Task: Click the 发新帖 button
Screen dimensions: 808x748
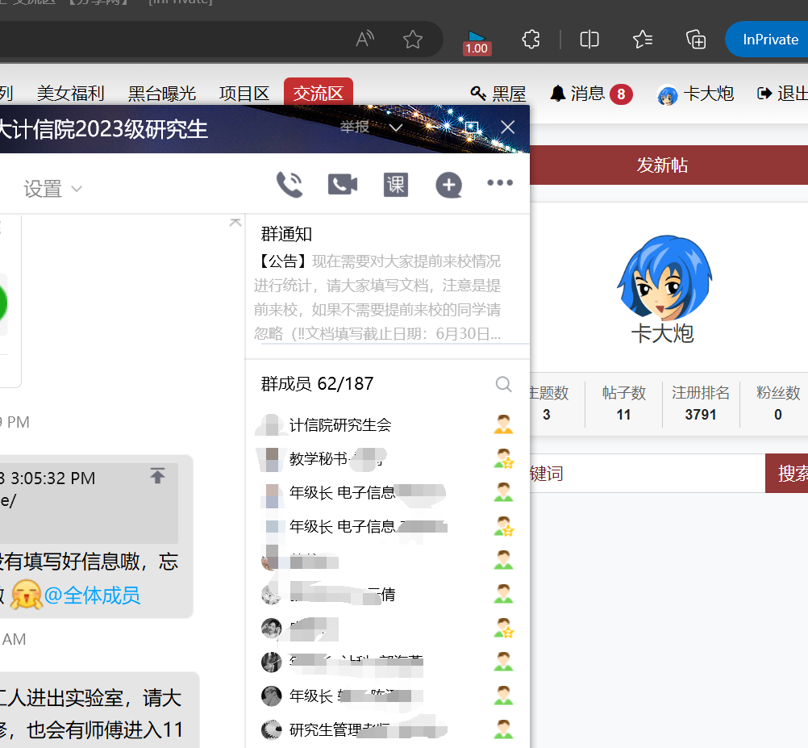Action: click(x=662, y=165)
